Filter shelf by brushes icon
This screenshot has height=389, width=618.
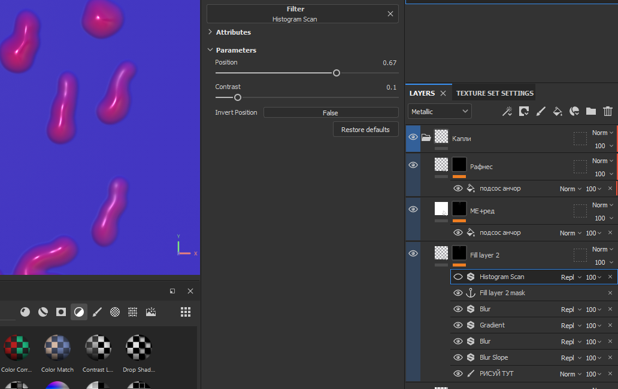coord(97,312)
